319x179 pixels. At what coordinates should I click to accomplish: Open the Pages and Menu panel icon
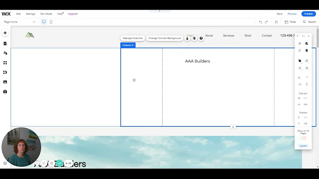(x=5, y=43)
